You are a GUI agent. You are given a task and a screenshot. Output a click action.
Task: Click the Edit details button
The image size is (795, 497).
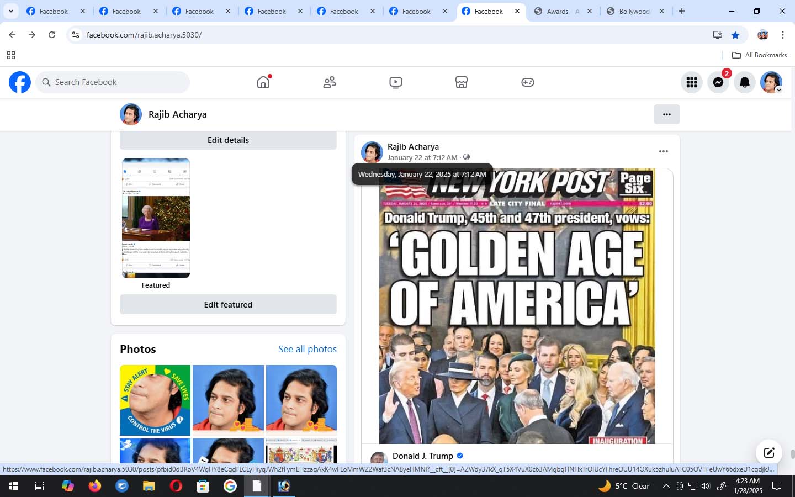[x=228, y=140]
